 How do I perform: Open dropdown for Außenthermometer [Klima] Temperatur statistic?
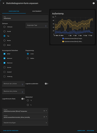coord(46,111)
